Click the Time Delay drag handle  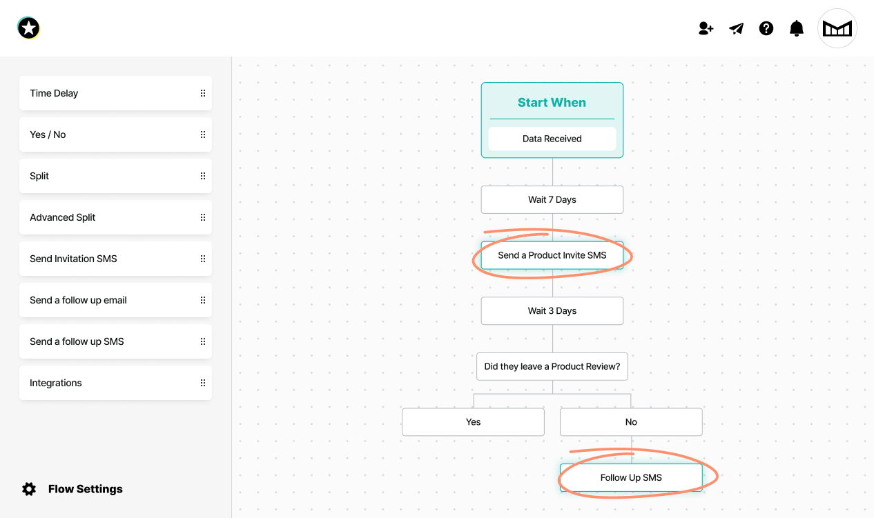click(203, 93)
